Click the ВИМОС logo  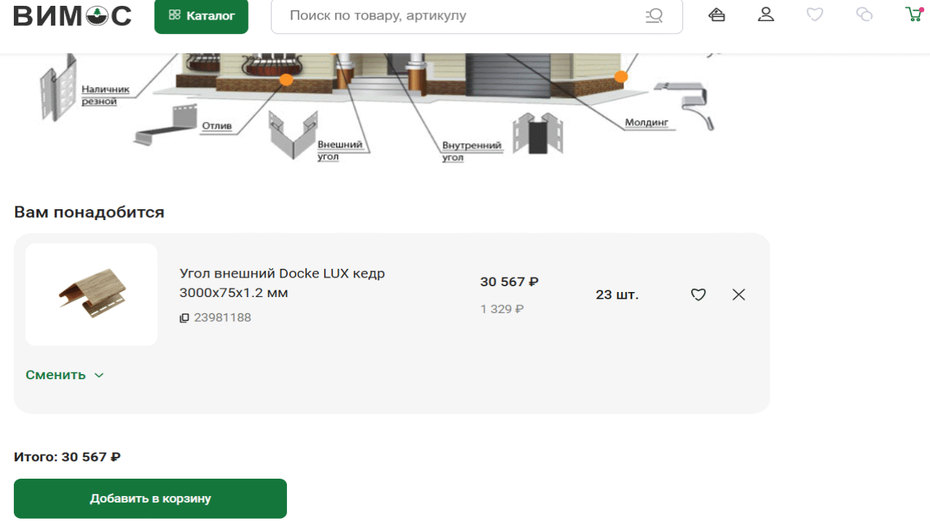tap(73, 15)
